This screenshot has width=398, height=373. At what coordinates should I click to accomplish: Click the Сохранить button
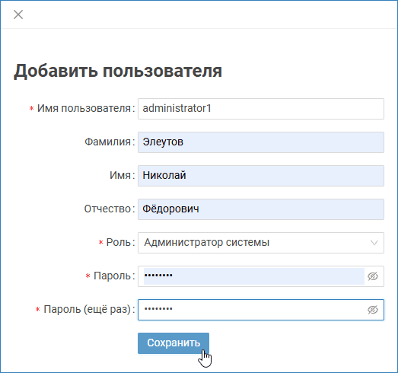pyautogui.click(x=174, y=343)
